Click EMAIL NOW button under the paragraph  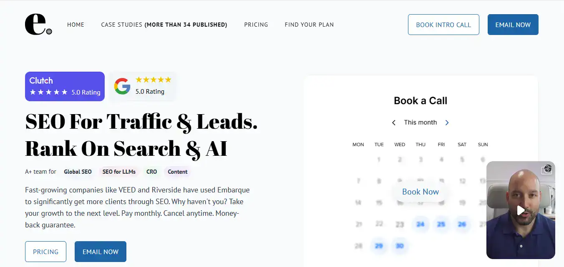coord(101,252)
